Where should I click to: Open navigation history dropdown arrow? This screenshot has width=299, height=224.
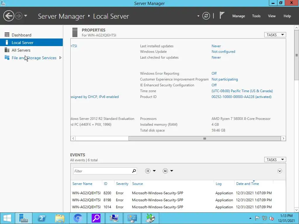(26, 16)
